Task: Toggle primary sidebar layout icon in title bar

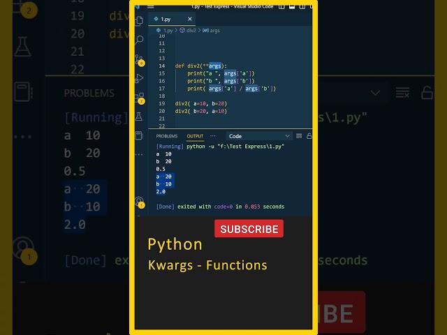Action: pyautogui.click(x=281, y=7)
